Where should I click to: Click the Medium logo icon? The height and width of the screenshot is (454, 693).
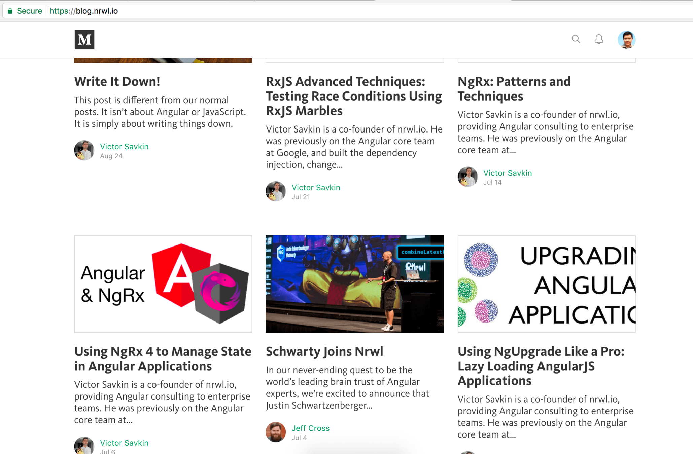(x=84, y=39)
